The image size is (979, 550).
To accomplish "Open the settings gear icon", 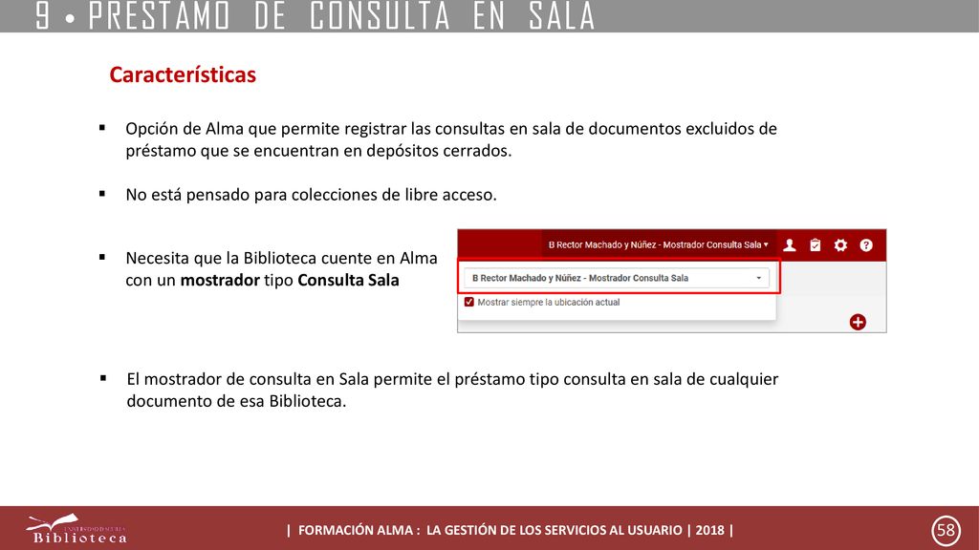I will click(x=841, y=245).
